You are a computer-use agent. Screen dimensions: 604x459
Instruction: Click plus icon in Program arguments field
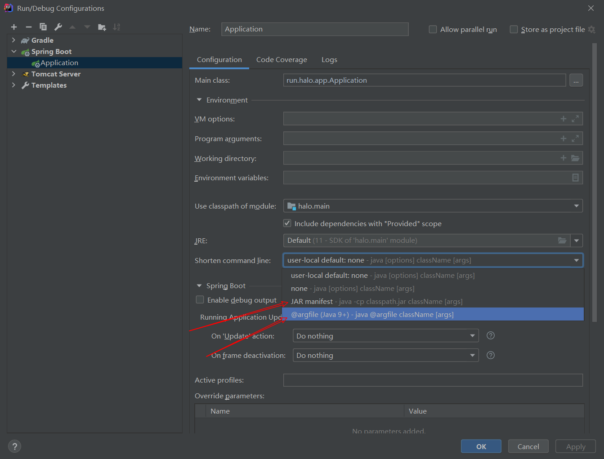[x=564, y=138]
